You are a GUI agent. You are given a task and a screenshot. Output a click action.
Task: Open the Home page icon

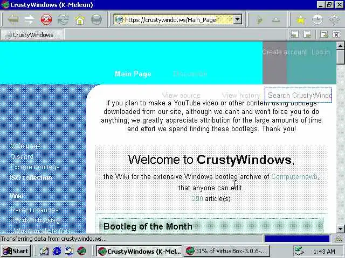tap(80, 20)
